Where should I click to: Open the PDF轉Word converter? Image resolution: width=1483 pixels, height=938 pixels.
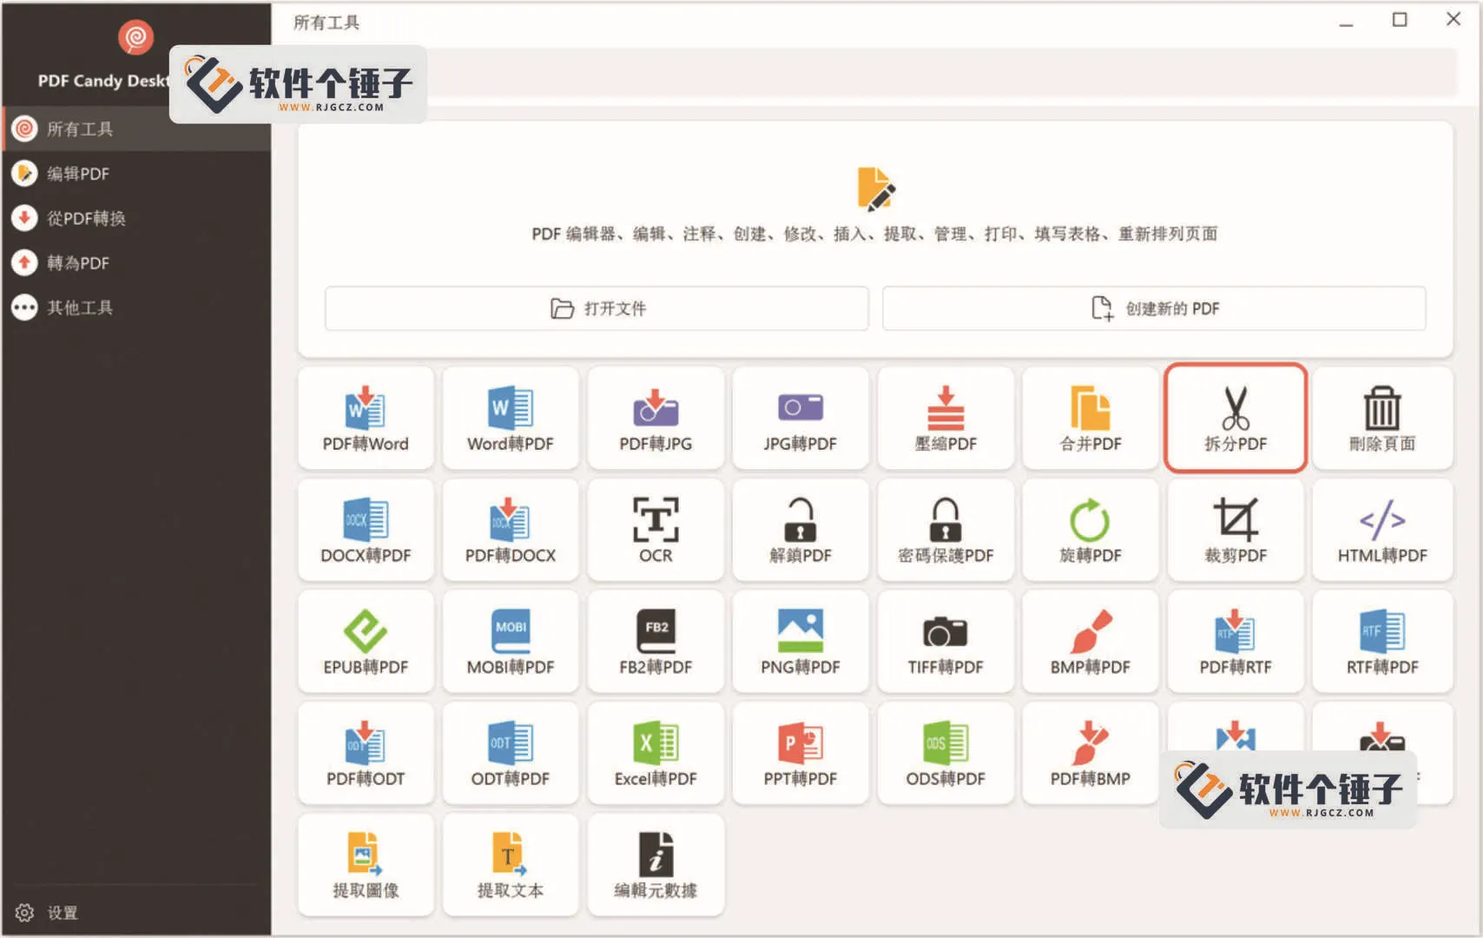(366, 419)
